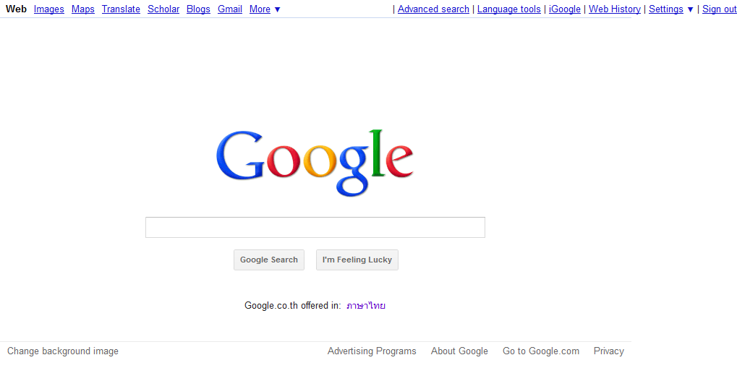The image size is (737, 368).
Task: Go to iGoogle
Action: pos(564,9)
